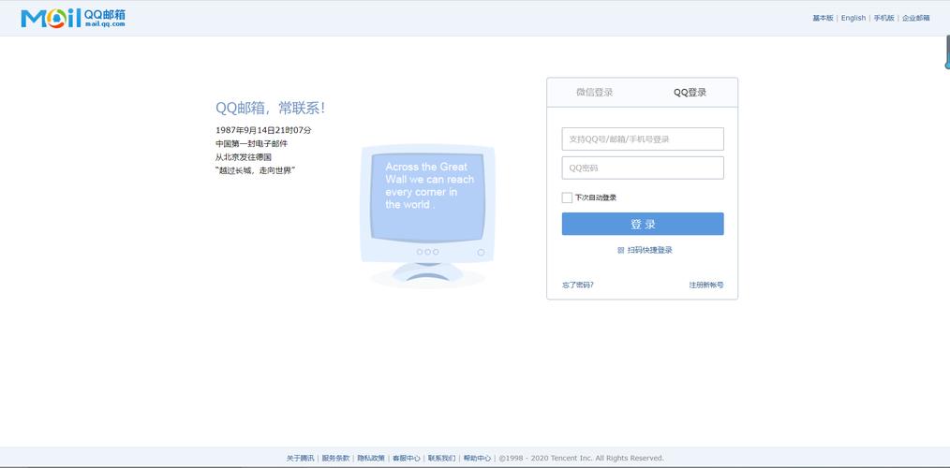Click text 从北京发往德国

point(244,157)
